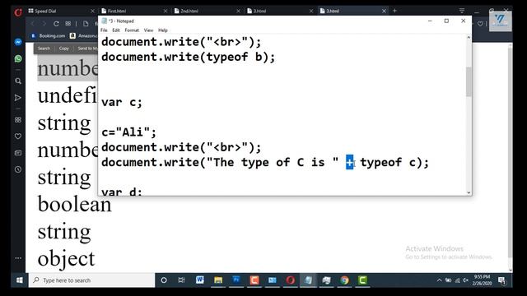527x296 pixels.
Task: Open Notepad View menu
Action: tap(148, 30)
